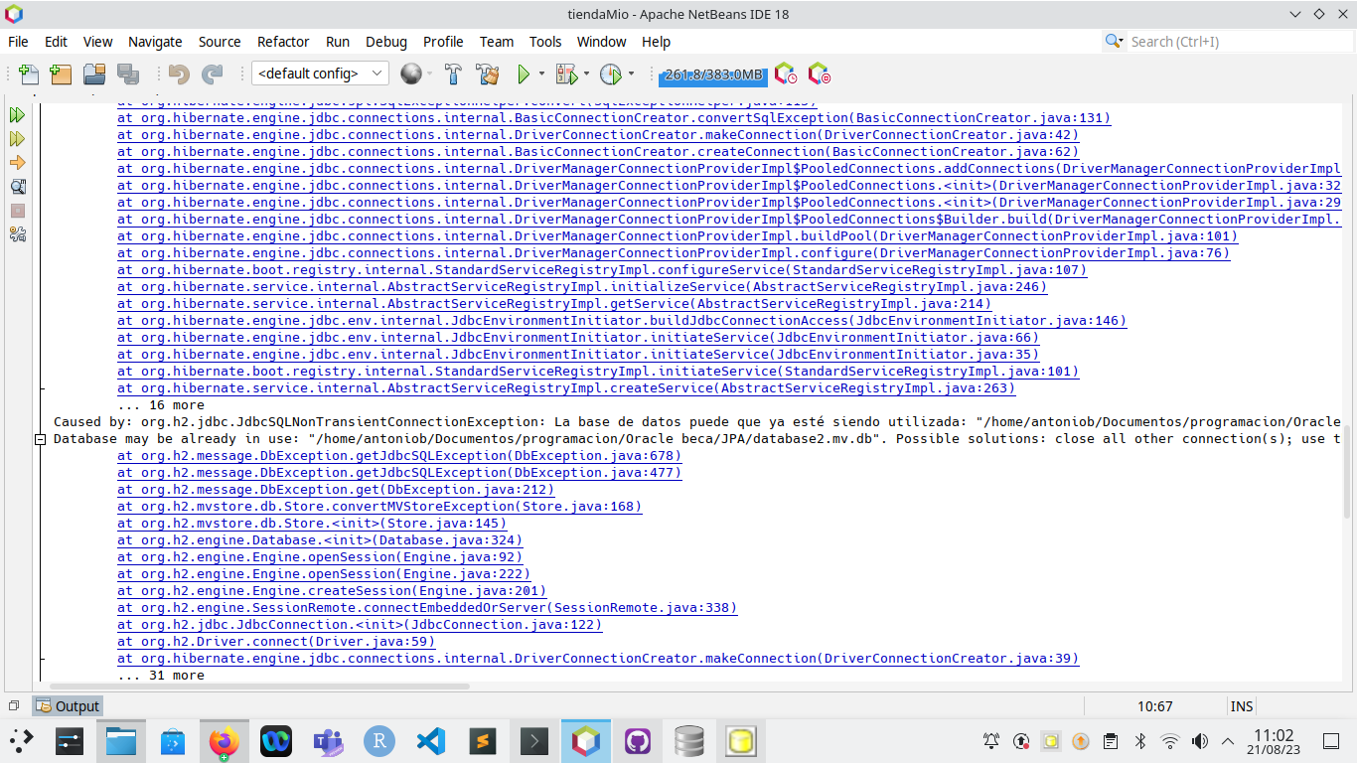Viewport: 1357px width, 763px height.
Task: Show hidden system tray icons arrow
Action: 1228,740
